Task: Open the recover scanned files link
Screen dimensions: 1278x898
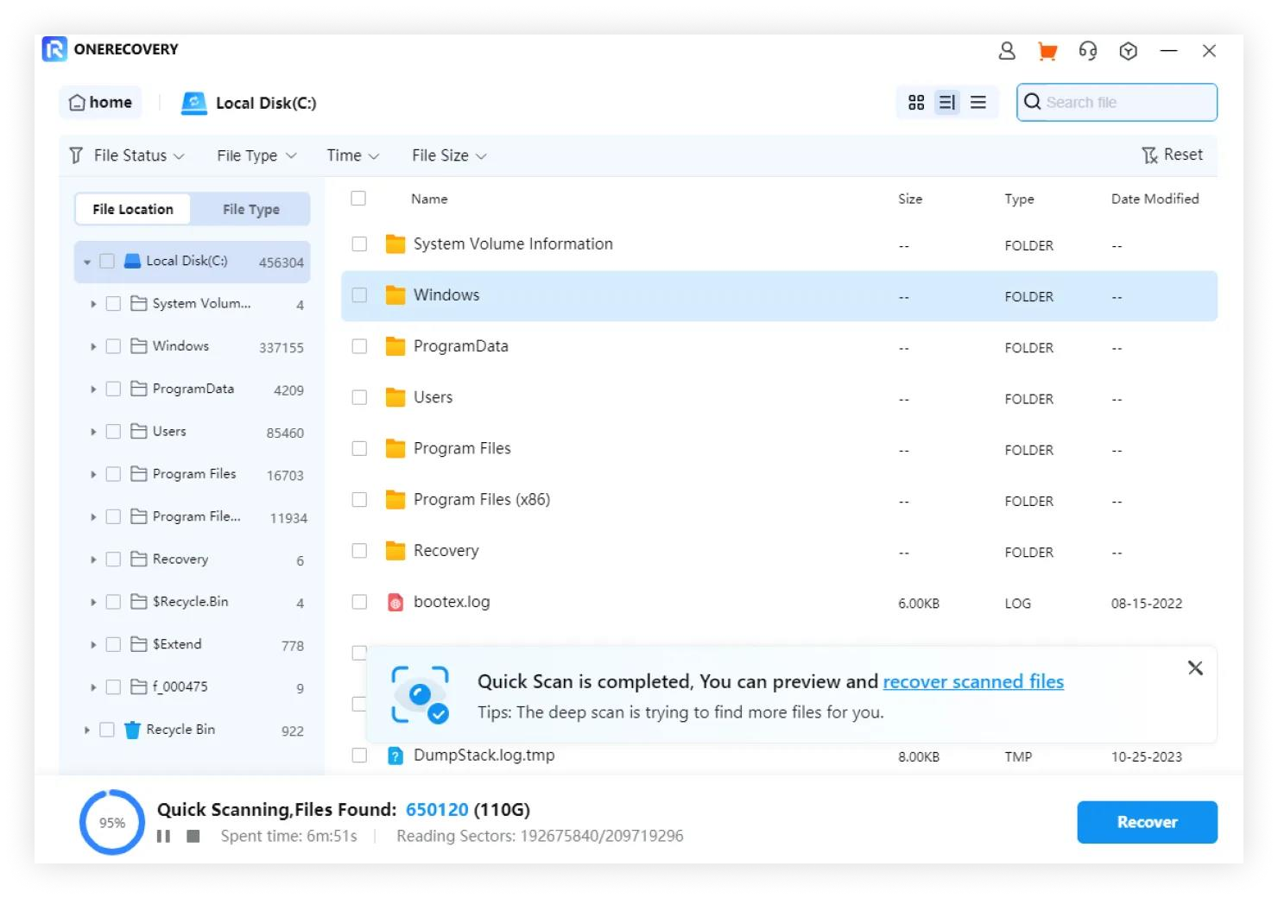Action: pos(973,681)
